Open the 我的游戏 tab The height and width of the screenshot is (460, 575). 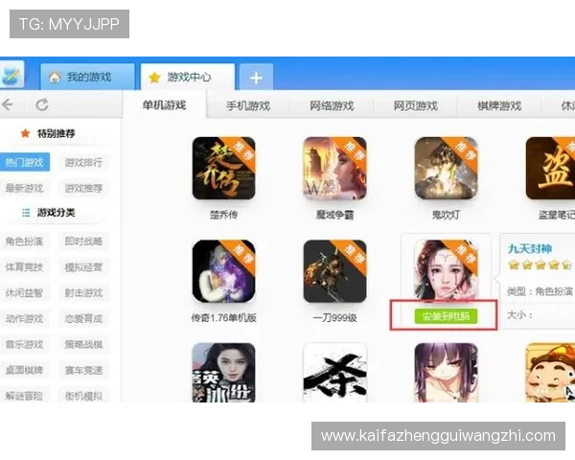pyautogui.click(x=87, y=77)
